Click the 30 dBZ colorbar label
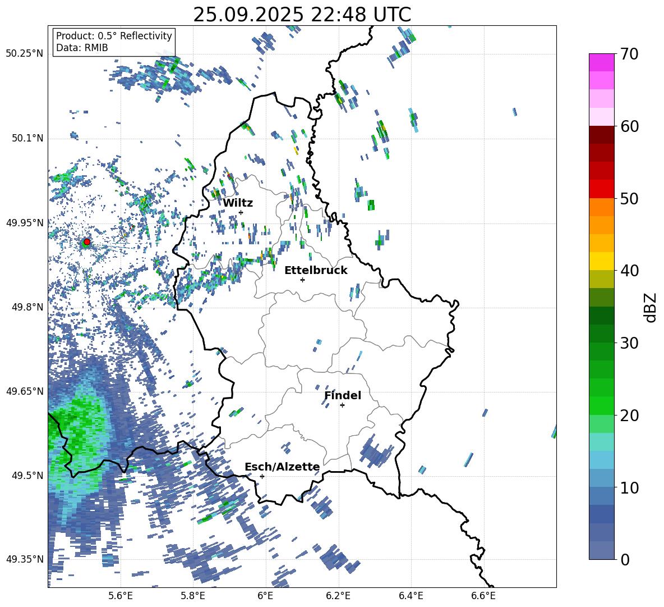The height and width of the screenshot is (607, 664). [629, 343]
